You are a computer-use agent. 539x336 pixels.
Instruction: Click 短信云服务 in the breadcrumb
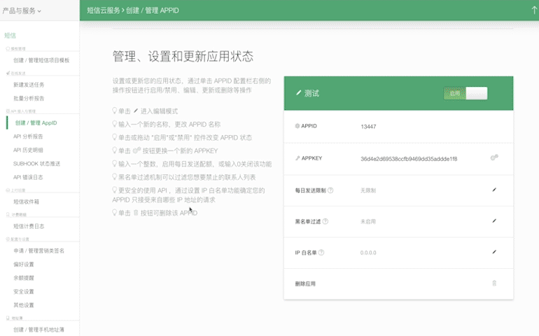tap(103, 10)
